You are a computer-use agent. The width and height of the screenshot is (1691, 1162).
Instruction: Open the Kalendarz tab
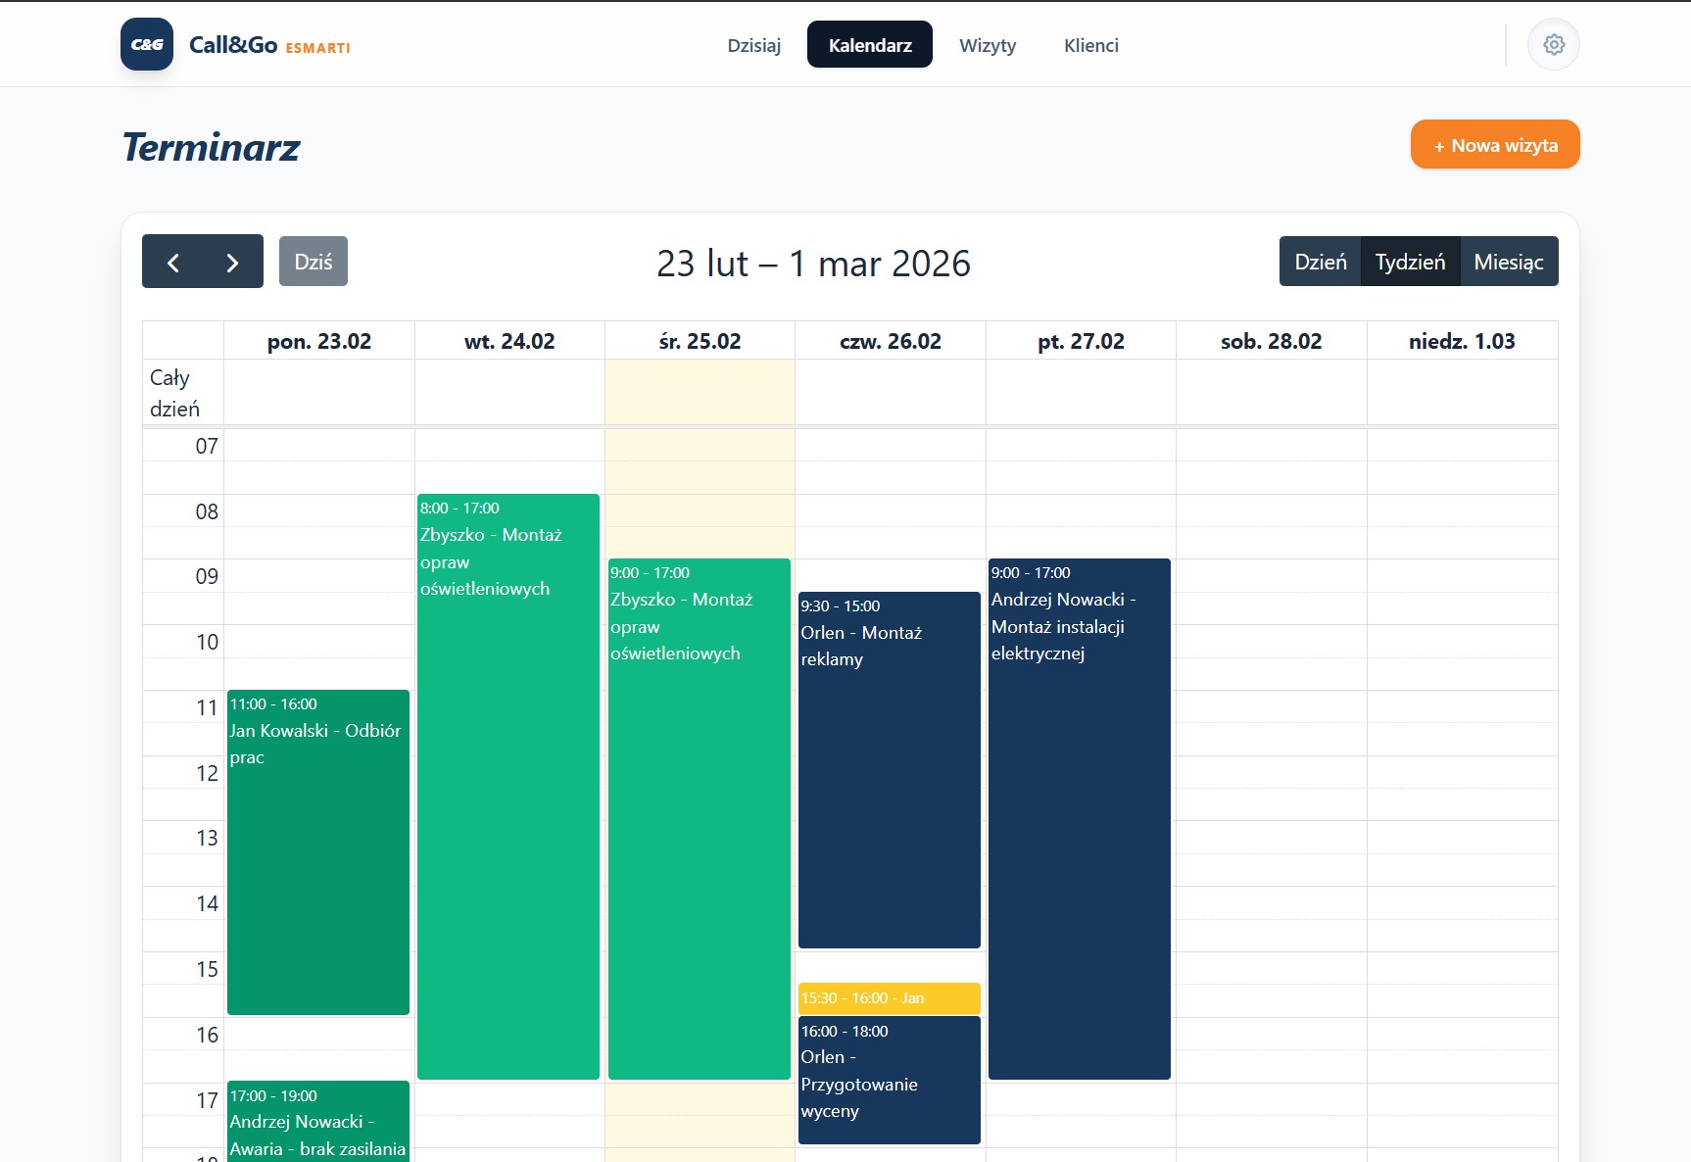pyautogui.click(x=869, y=45)
